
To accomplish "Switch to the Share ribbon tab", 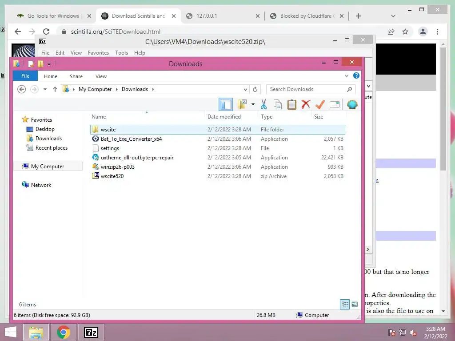I will 76,76.
